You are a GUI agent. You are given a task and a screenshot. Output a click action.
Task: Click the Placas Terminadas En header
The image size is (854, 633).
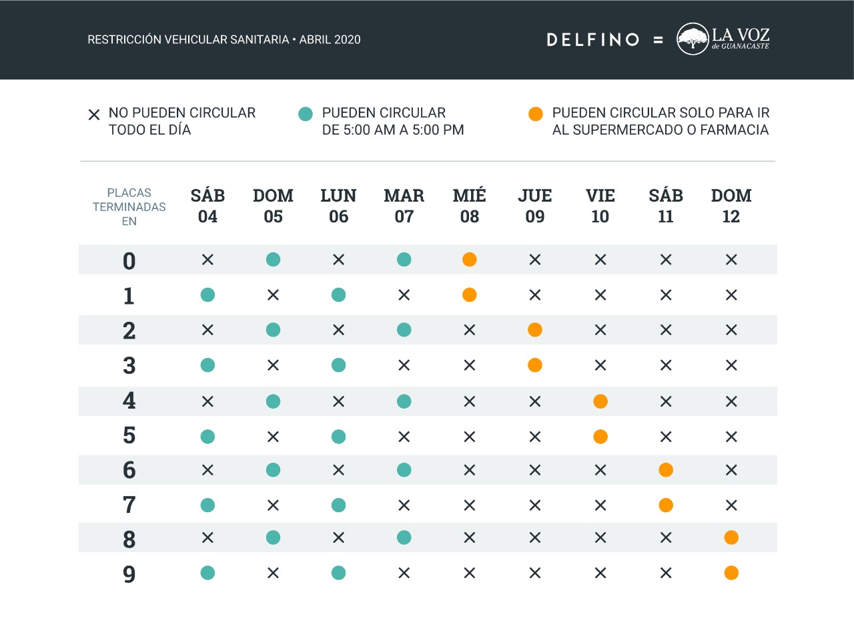(129, 207)
